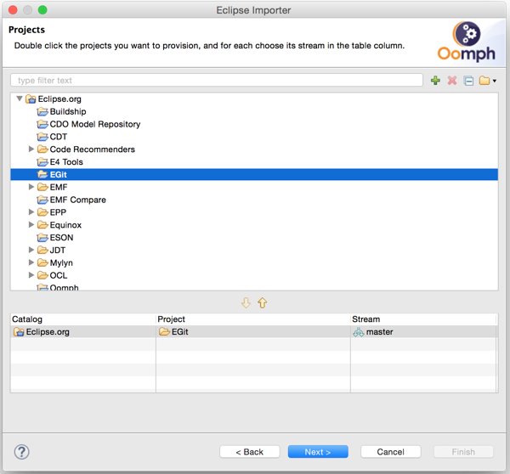Click the up arrow to remove project
Viewport: 510px width, 474px height.
[263, 303]
